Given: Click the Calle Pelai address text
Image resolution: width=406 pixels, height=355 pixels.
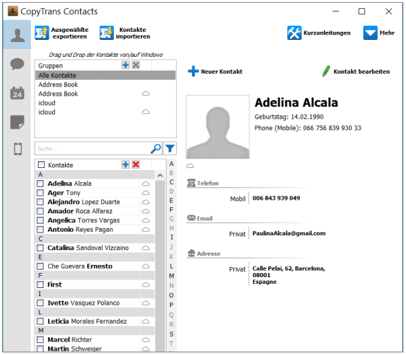Looking at the screenshot, I should point(289,275).
